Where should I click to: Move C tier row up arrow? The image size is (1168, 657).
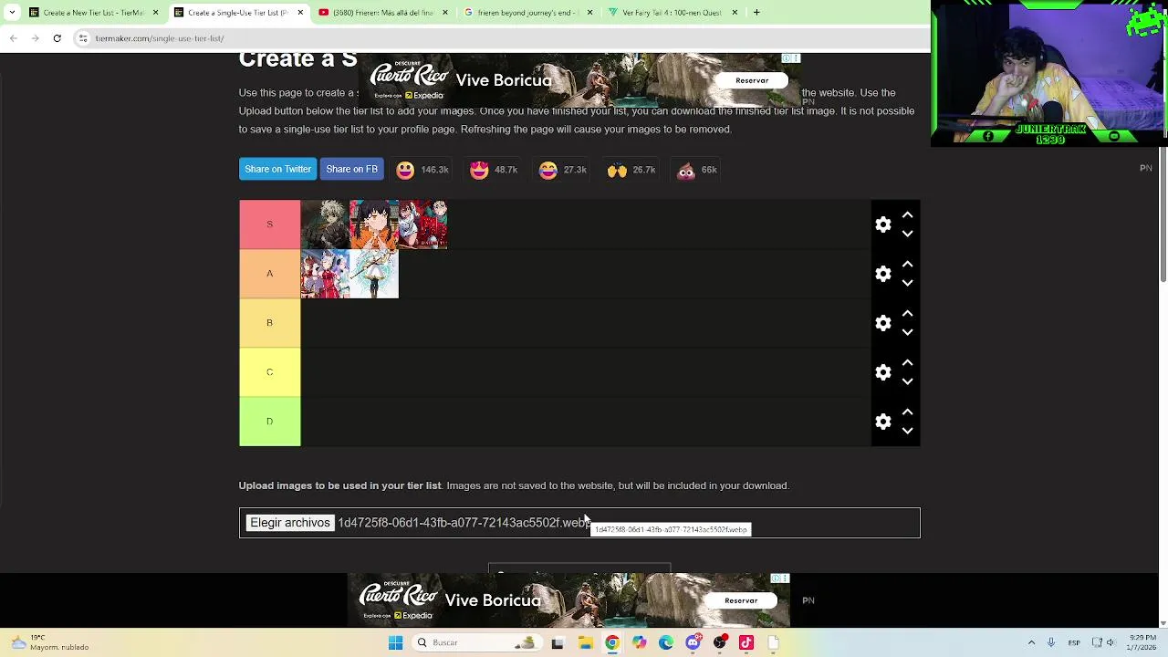coord(907,363)
